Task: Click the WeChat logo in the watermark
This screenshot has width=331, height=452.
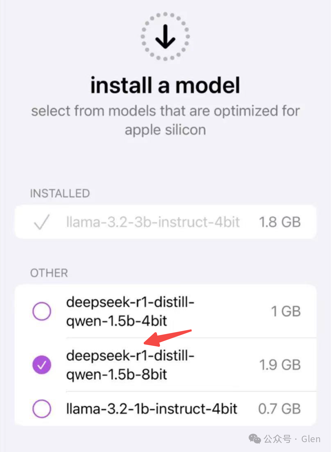Action: 255,439
